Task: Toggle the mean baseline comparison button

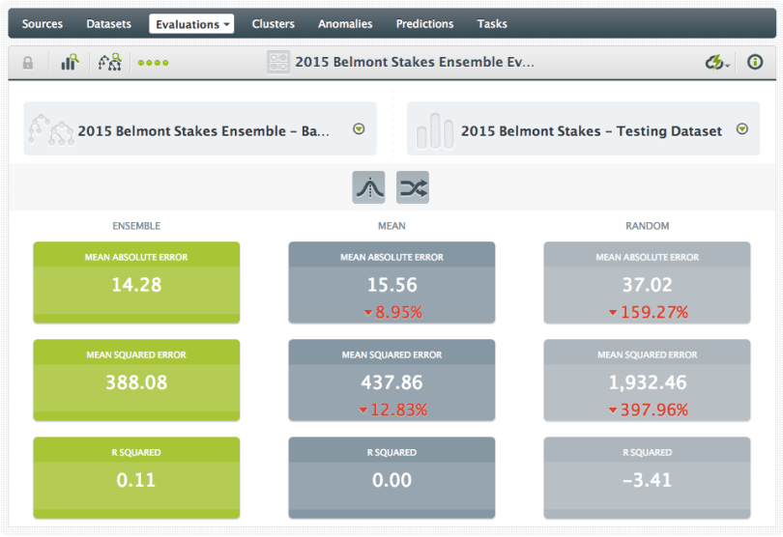Action: [368, 187]
